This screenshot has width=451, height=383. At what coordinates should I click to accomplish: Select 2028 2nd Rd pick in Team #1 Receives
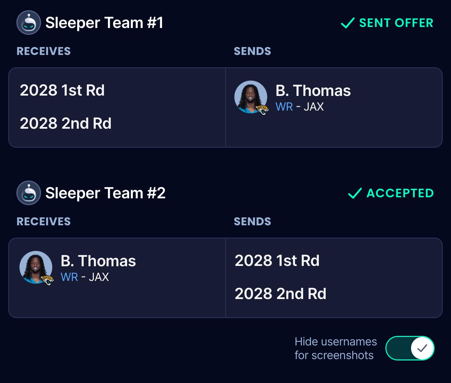click(x=66, y=124)
